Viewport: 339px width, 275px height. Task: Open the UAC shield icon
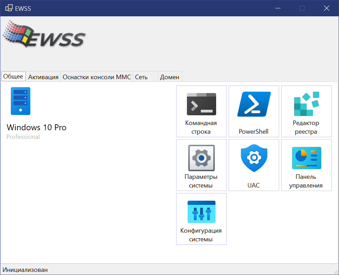tap(254, 158)
